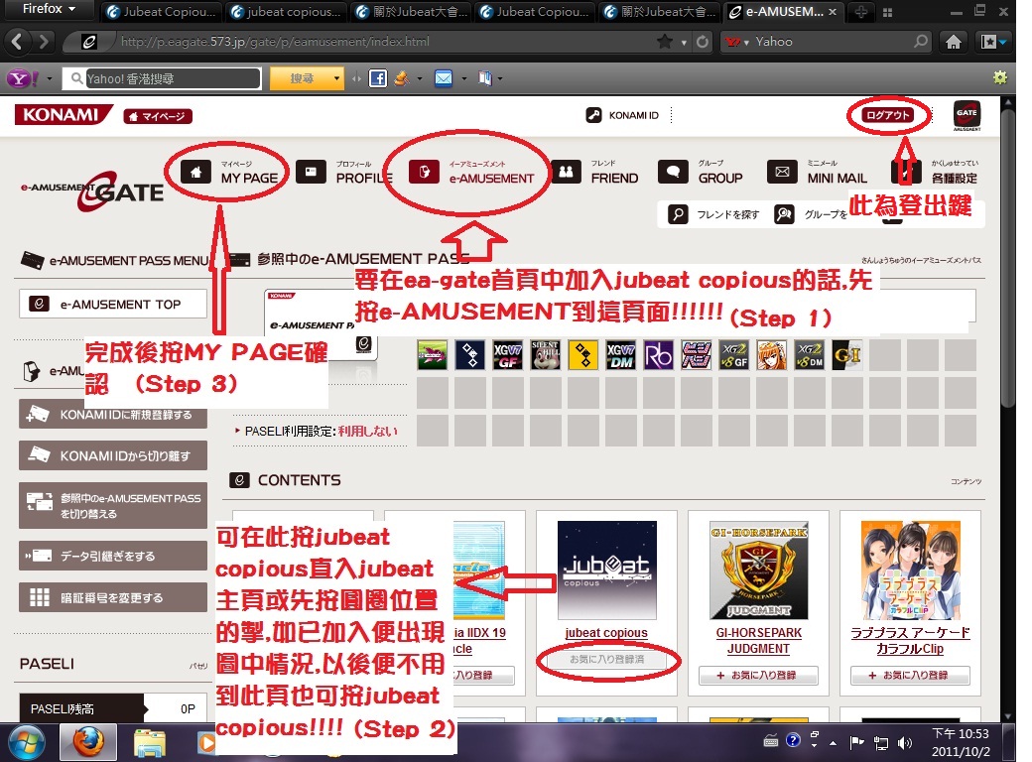The height and width of the screenshot is (762, 1032).
Task: Show hidden system tray icons
Action: pos(833,743)
